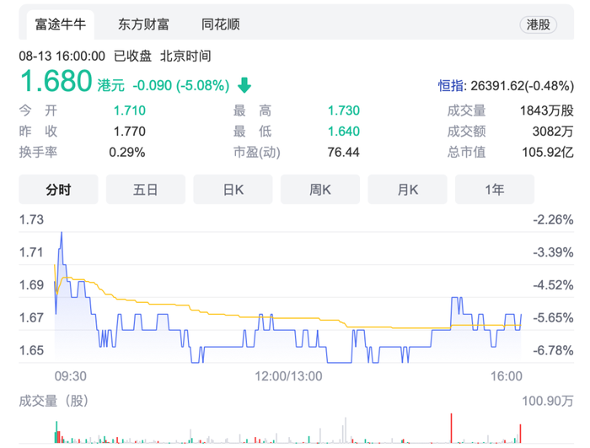Click the -6.78% percent axis label
The width and height of the screenshot is (590, 448).
pos(553,350)
